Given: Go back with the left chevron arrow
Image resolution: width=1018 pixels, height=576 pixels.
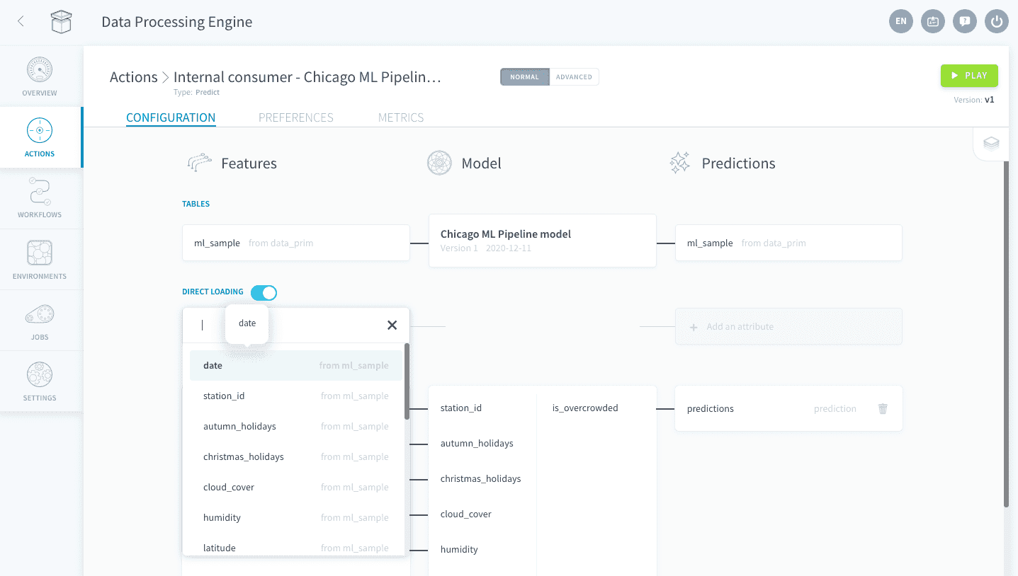Looking at the screenshot, I should (x=21, y=22).
